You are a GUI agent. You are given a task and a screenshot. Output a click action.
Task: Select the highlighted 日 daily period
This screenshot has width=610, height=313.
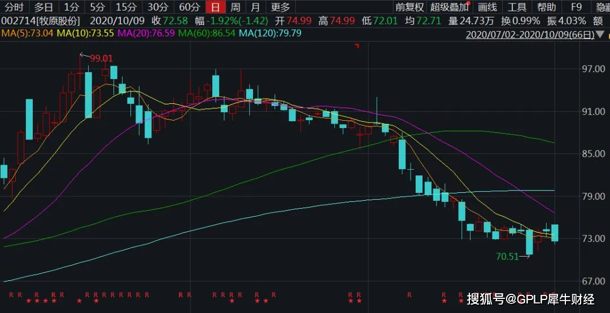point(215,7)
